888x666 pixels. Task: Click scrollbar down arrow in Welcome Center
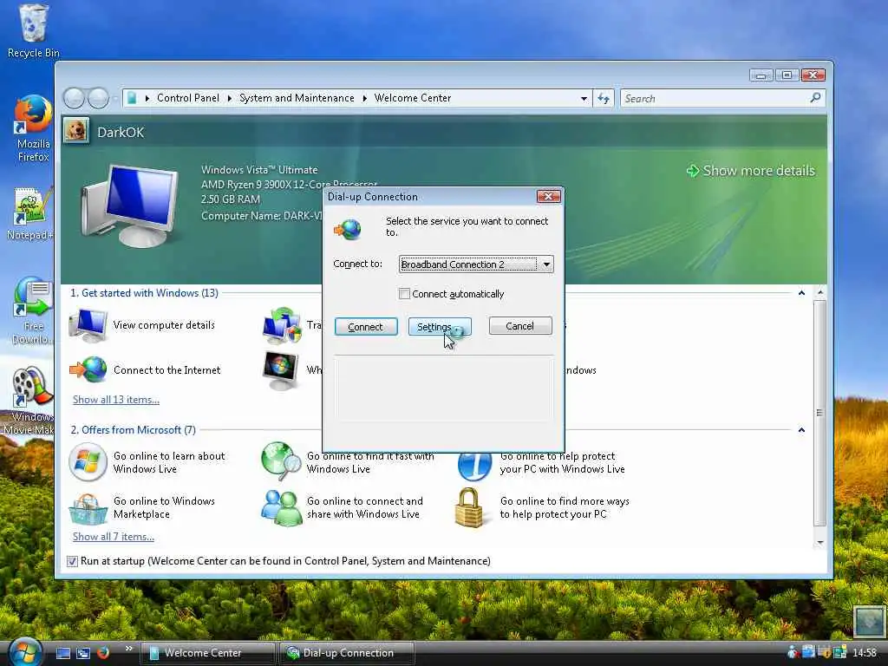820,543
